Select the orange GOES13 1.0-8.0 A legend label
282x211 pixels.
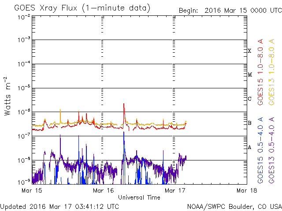point(271,72)
